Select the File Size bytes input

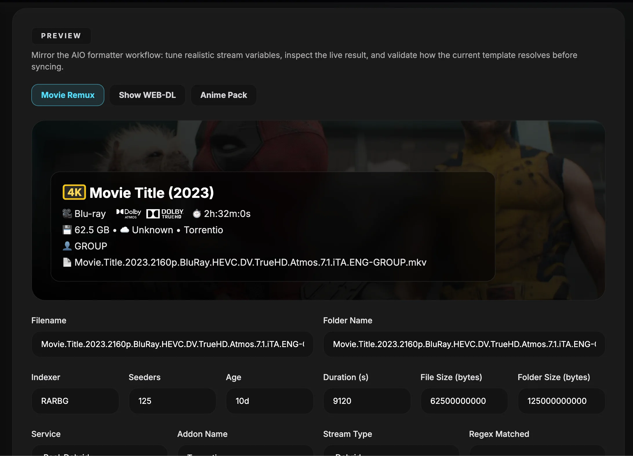point(464,401)
